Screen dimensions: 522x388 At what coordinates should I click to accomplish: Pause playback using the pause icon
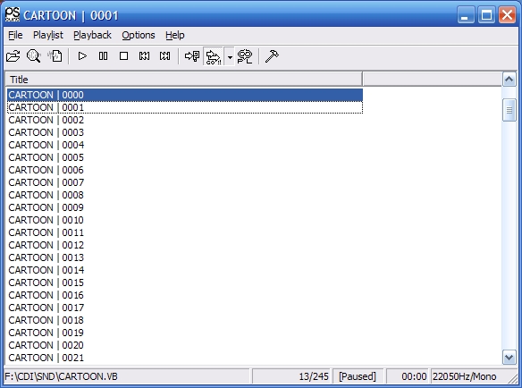tap(103, 56)
